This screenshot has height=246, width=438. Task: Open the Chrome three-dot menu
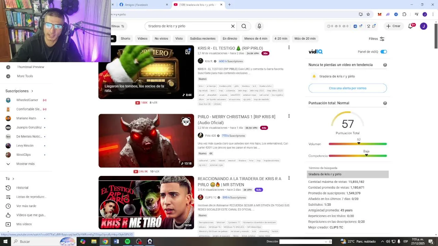tap(433, 14)
